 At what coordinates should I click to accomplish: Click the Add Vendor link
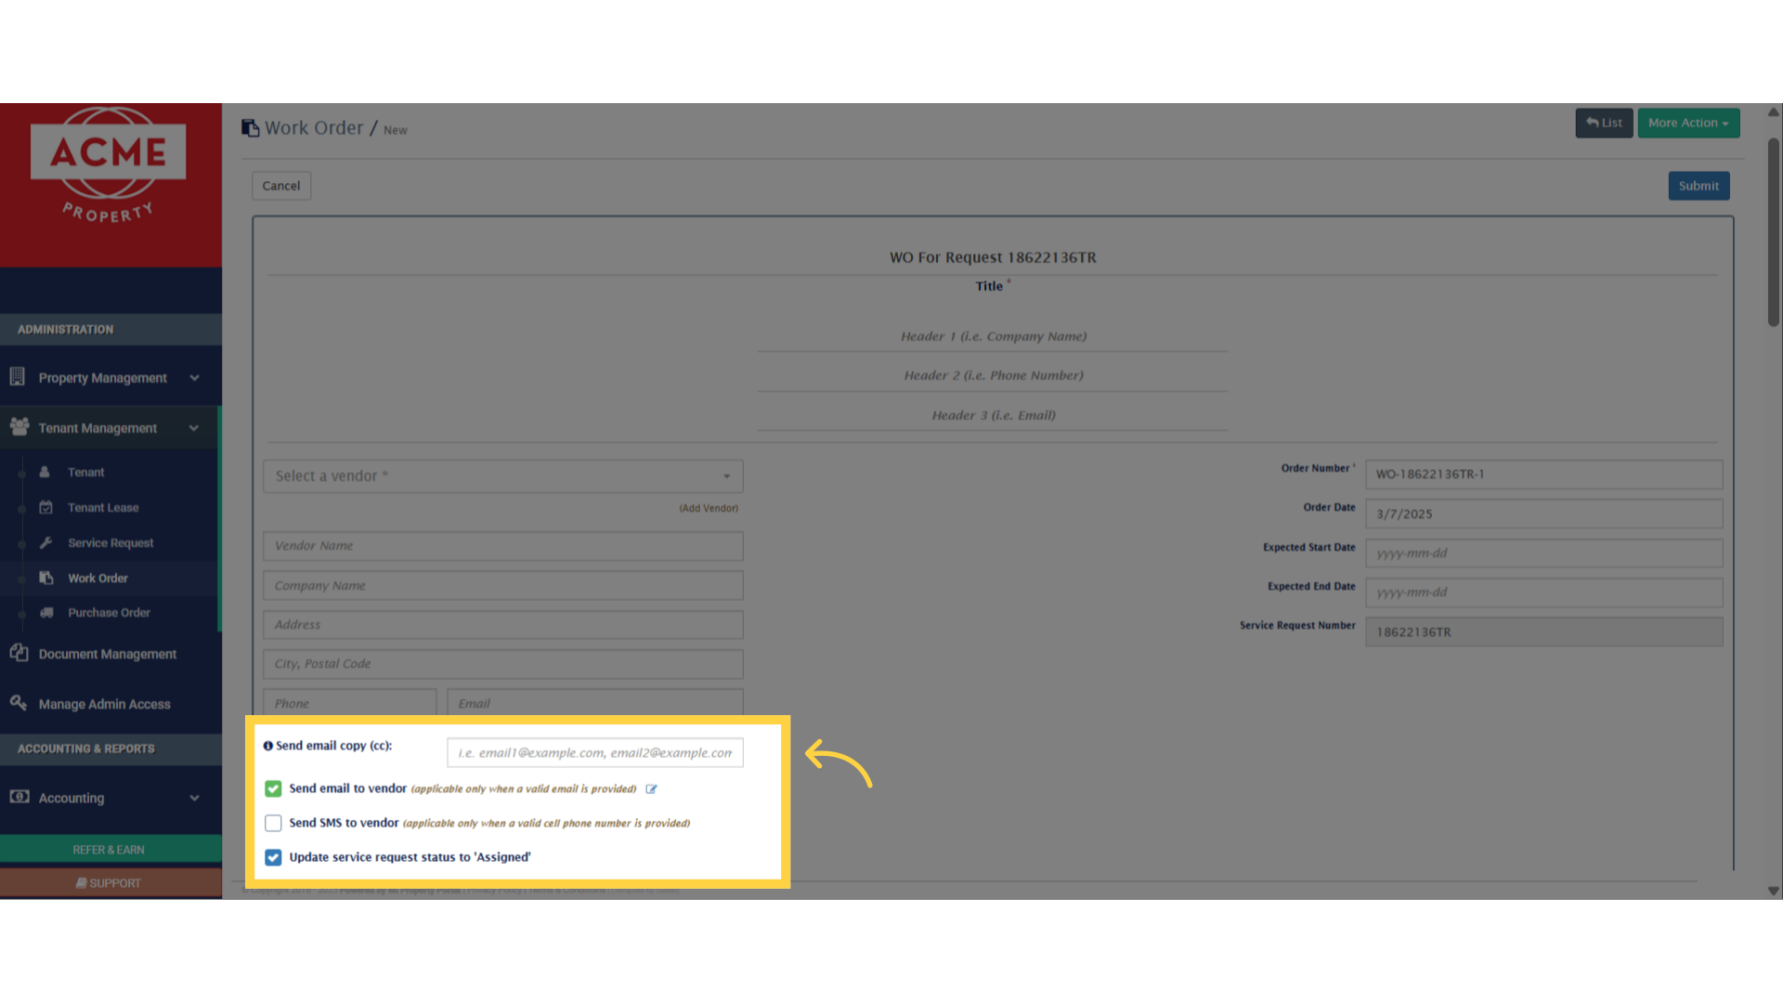tap(708, 508)
